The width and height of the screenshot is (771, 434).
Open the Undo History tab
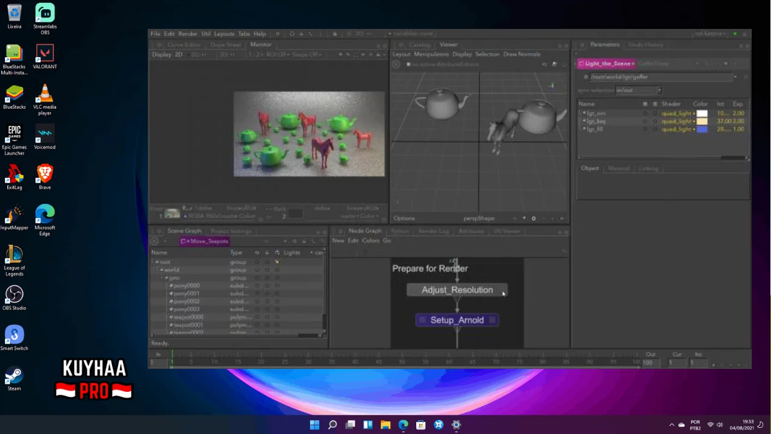pyautogui.click(x=646, y=45)
